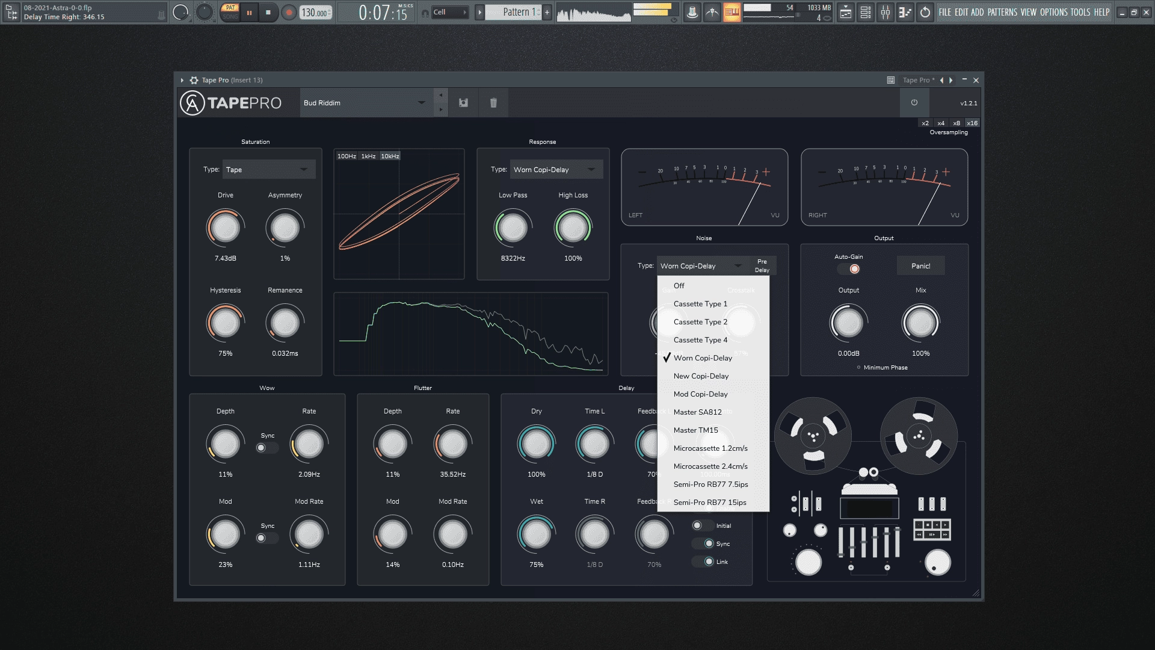Image resolution: width=1155 pixels, height=650 pixels.
Task: Click the Response Low Pass knob
Action: [513, 227]
